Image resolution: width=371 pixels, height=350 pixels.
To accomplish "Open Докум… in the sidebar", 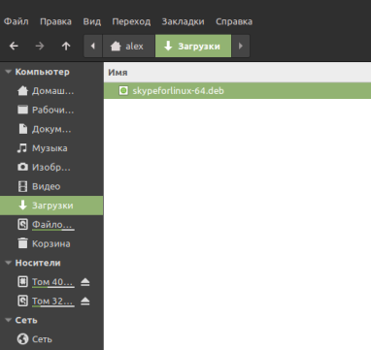I will point(51,129).
